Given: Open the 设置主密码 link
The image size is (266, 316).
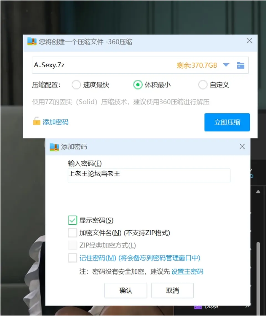Looking at the screenshot, I should tap(187, 271).
